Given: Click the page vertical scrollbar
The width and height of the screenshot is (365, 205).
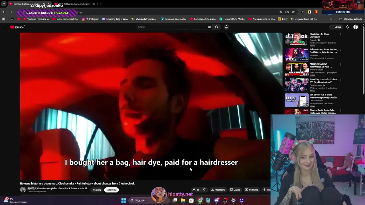Looking at the screenshot, I should (363, 60).
